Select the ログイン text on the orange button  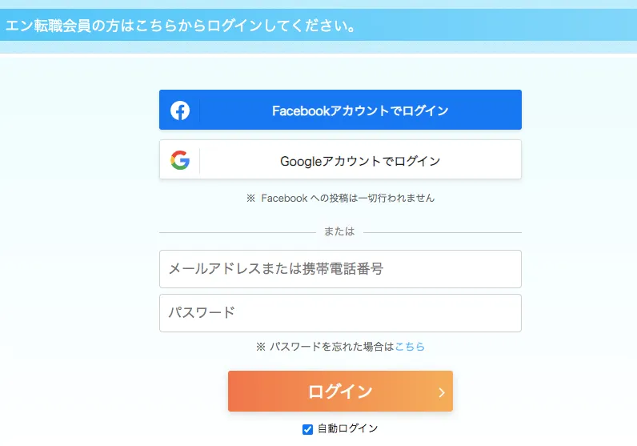pyautogui.click(x=340, y=392)
